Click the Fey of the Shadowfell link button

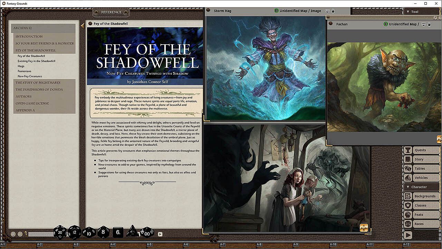90,24
